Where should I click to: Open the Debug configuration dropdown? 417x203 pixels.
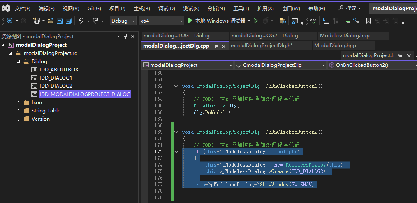tap(123, 21)
